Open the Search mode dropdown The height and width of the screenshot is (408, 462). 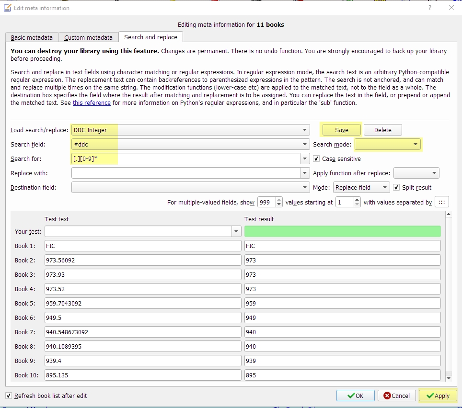point(388,144)
